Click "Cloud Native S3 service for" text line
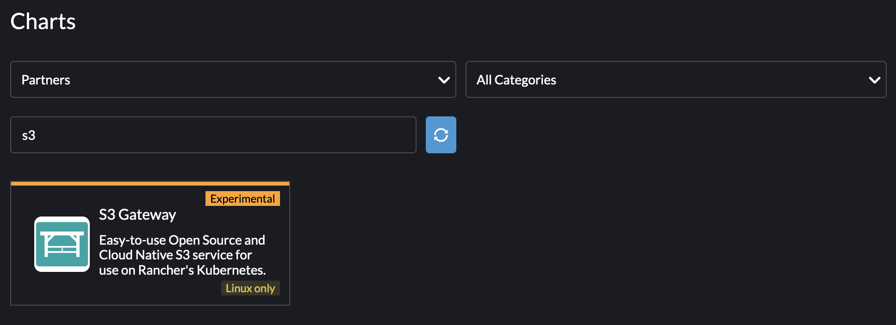Viewport: 896px width, 325px height. click(x=175, y=255)
